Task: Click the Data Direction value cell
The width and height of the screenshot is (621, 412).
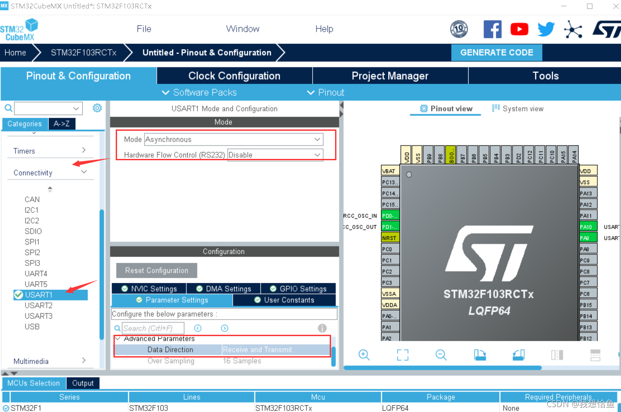Action: point(276,350)
